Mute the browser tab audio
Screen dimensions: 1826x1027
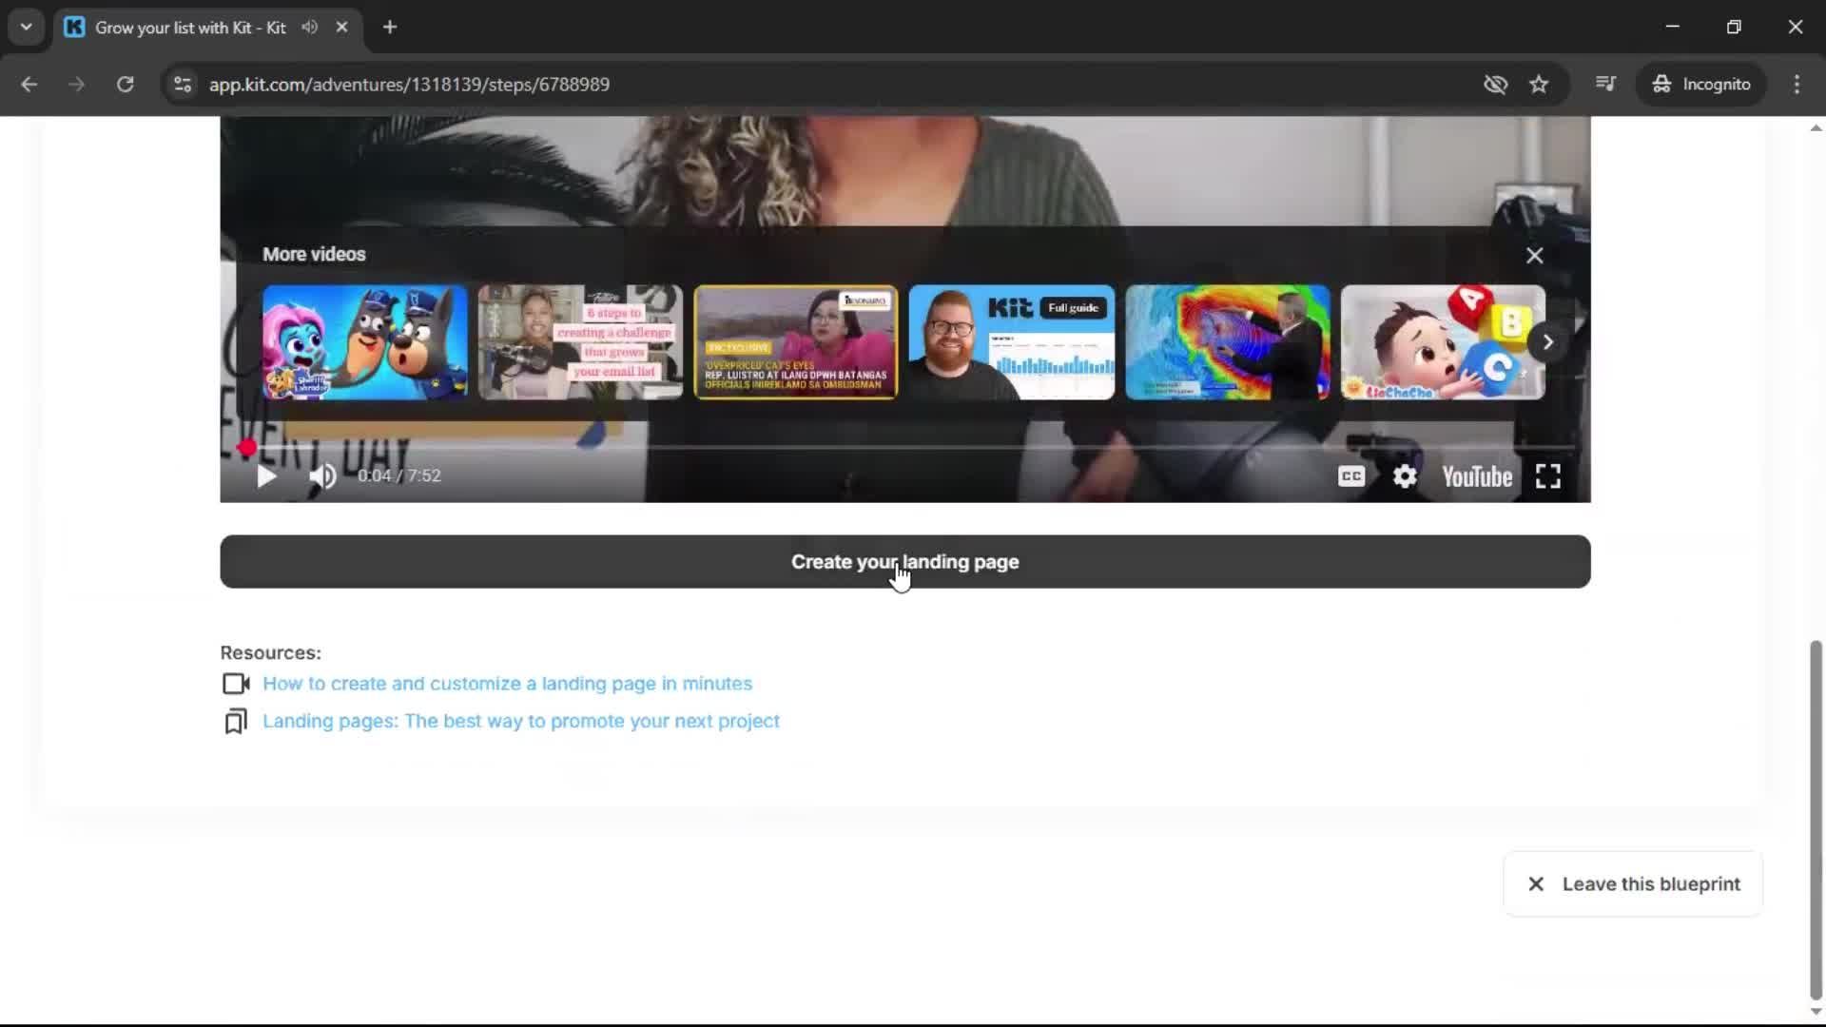(309, 27)
